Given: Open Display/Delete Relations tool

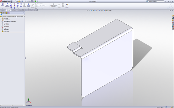Looking at the screenshot, I should click(x=54, y=5).
